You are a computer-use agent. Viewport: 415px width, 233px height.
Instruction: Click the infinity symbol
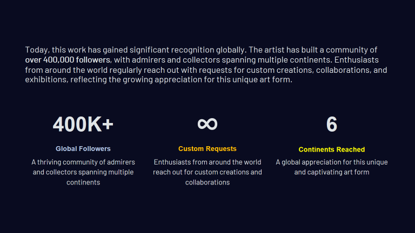click(x=207, y=124)
